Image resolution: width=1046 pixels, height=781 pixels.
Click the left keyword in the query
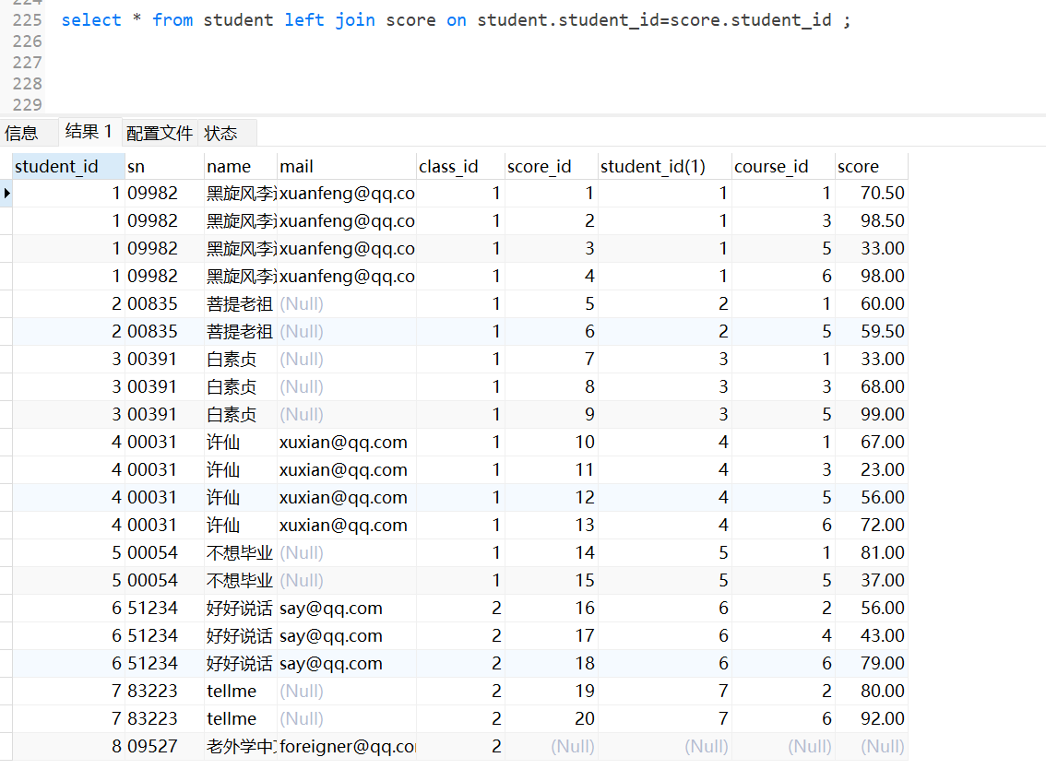pos(304,20)
